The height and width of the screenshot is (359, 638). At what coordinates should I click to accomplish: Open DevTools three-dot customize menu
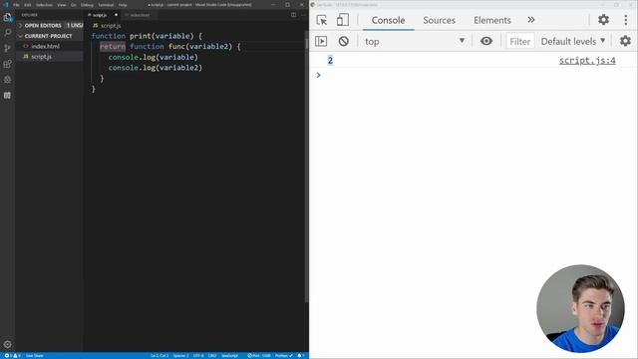coord(626,20)
